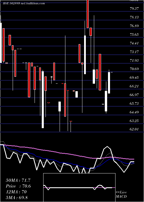Click the 63.25 price label

click(x=134, y=121)
